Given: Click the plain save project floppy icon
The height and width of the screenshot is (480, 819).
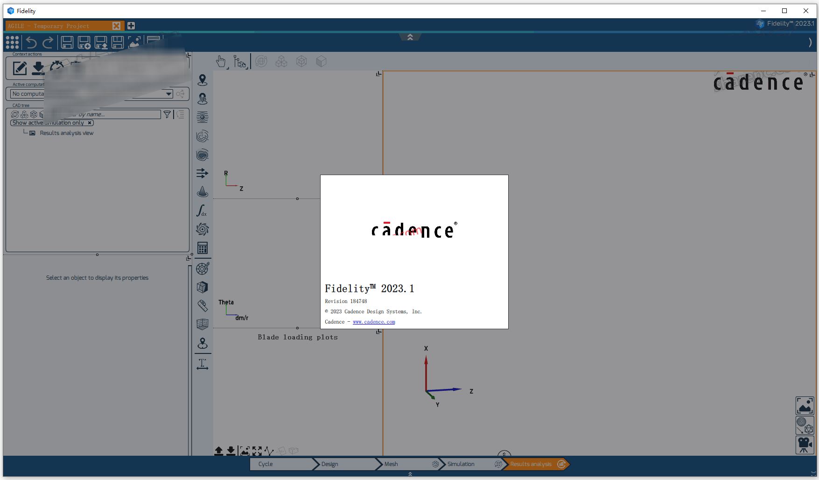Looking at the screenshot, I should [x=67, y=42].
